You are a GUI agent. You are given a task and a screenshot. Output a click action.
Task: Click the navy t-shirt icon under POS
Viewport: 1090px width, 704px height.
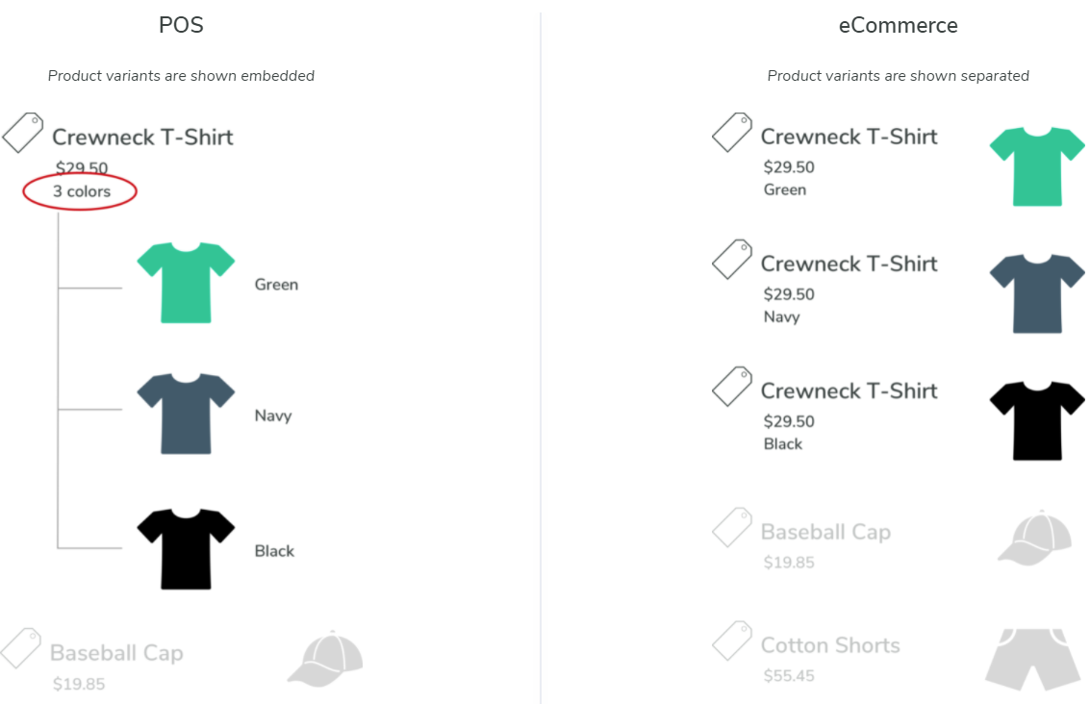186,414
